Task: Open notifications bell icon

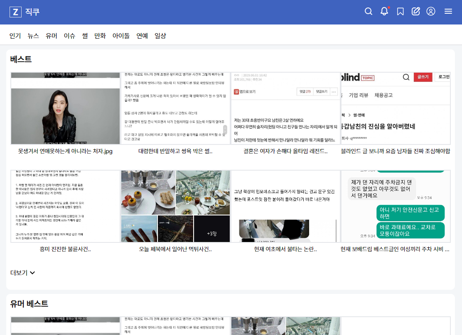Action: [384, 12]
